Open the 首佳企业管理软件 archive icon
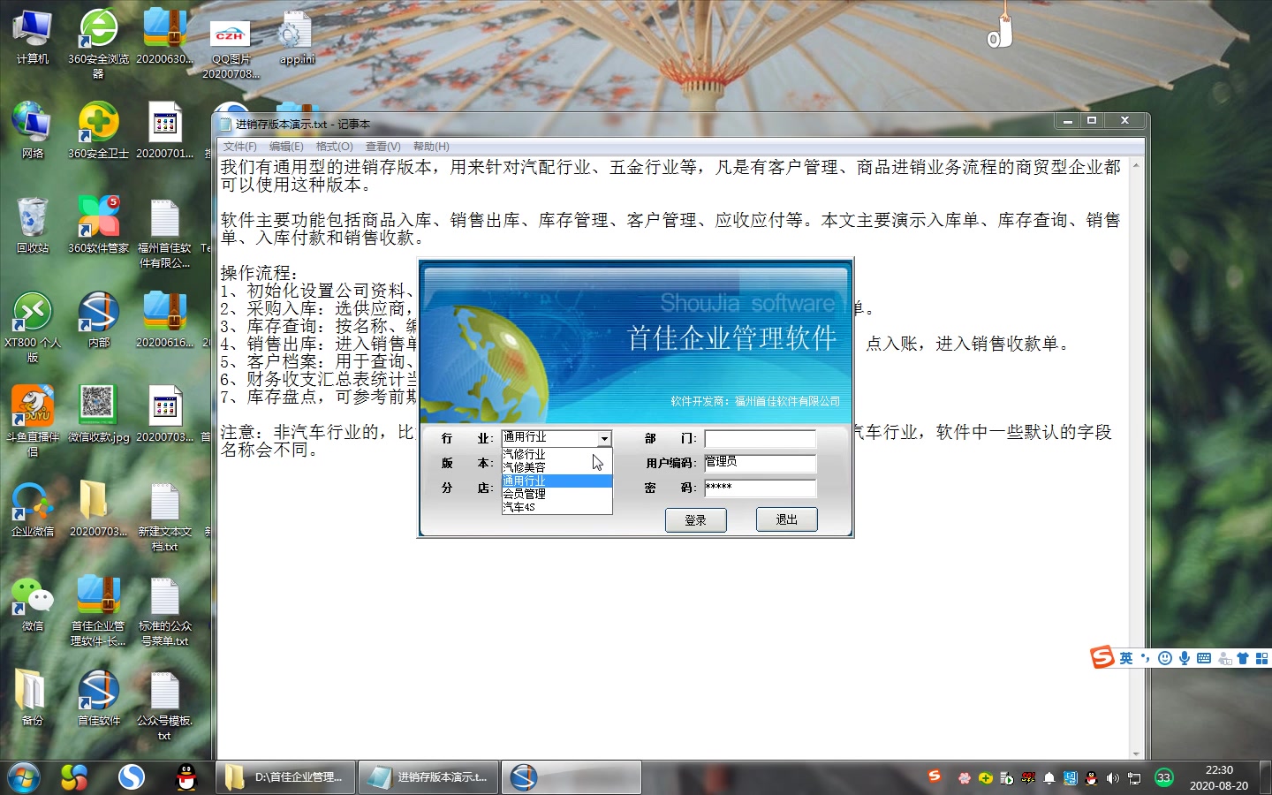This screenshot has height=795, width=1272. click(x=98, y=610)
